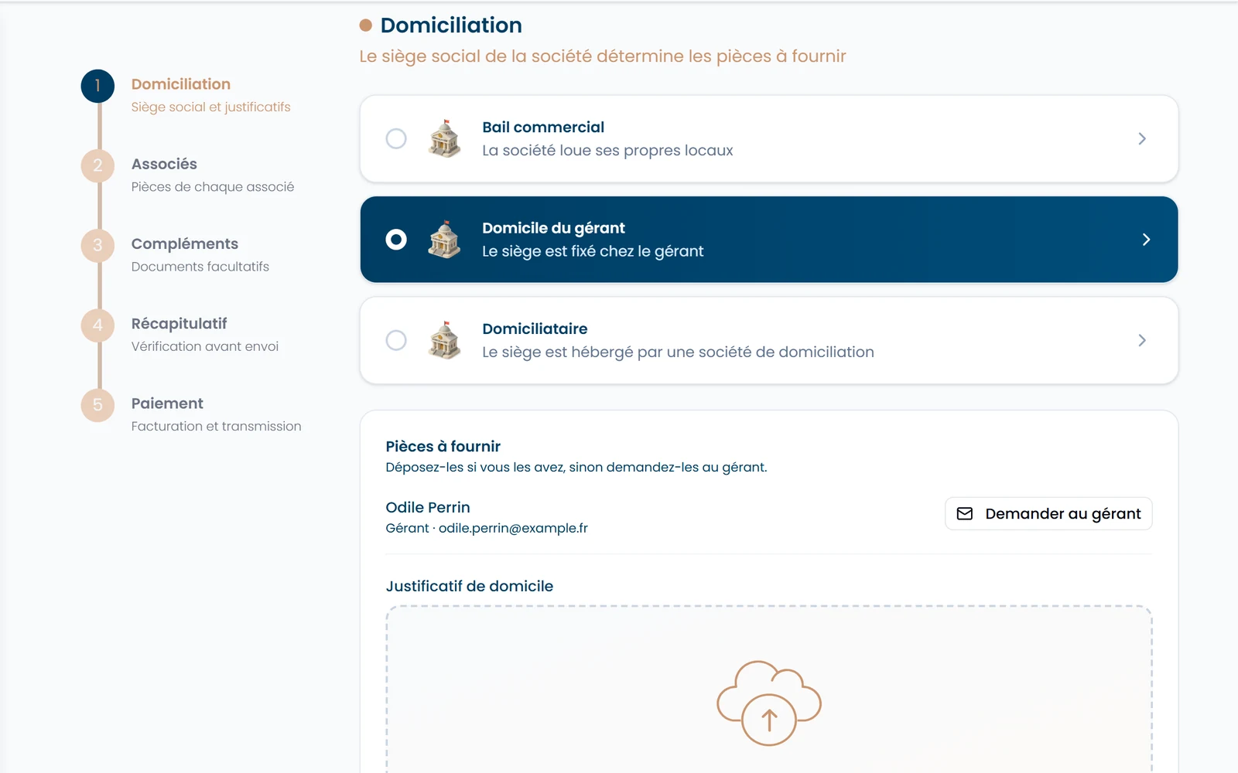Open the Associés step in sidebar
The height and width of the screenshot is (773, 1238).
click(164, 164)
